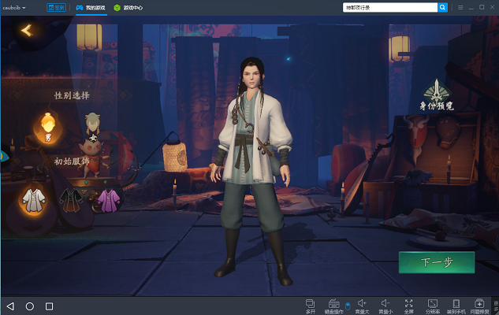The image size is (499, 315).
Task: Click the 签到 sign-in button
Action: [56, 8]
